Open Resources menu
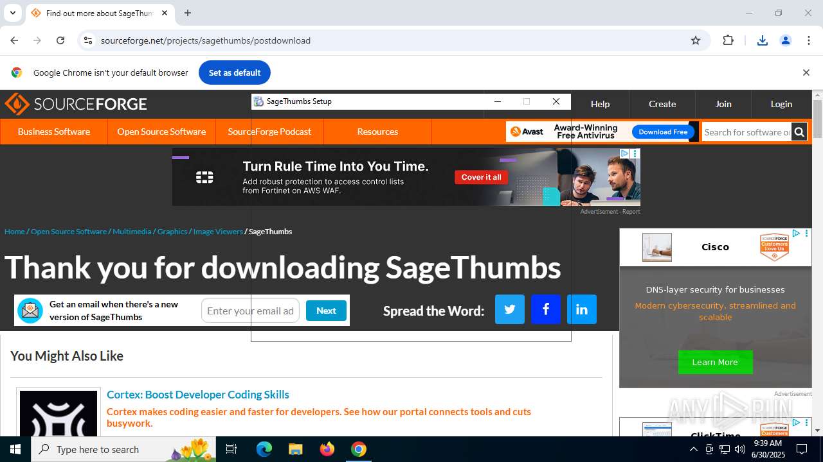The width and height of the screenshot is (823, 462). pyautogui.click(x=377, y=132)
